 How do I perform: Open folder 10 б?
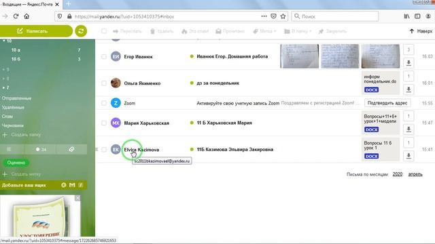pos(16,59)
